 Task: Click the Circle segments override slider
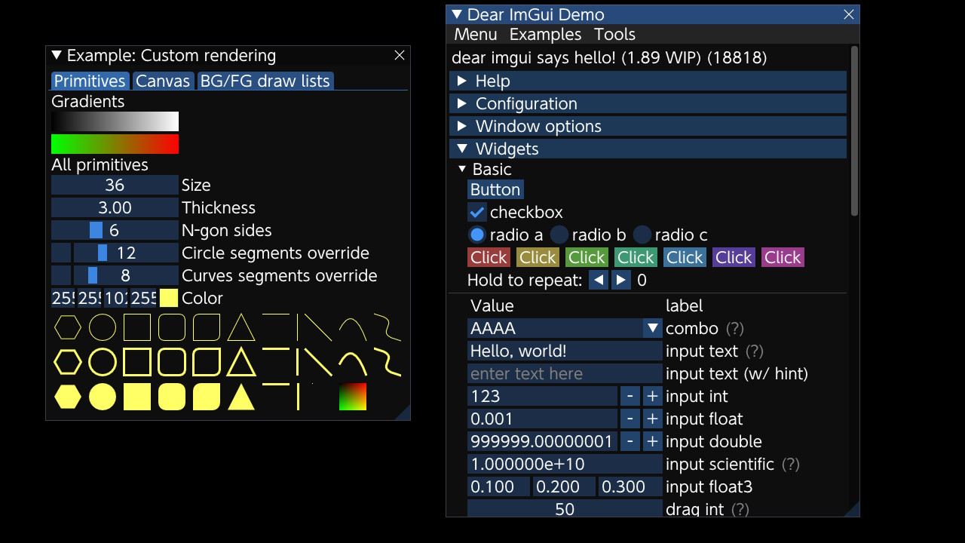126,253
